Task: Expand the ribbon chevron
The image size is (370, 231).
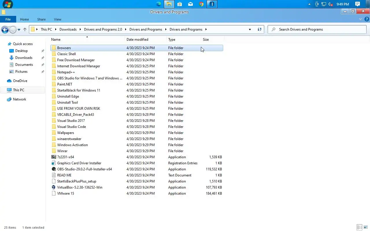Action: point(360,19)
